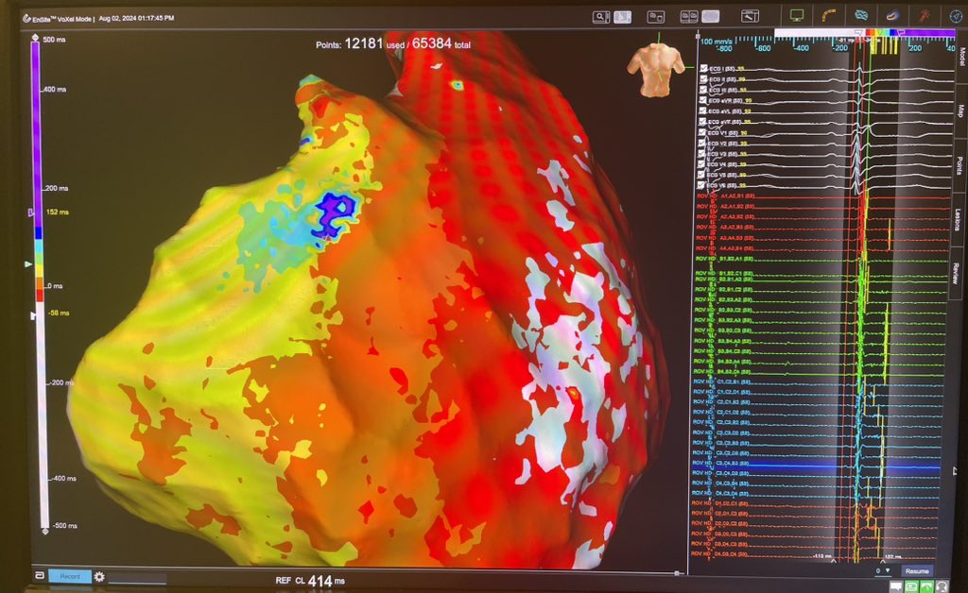Click the green battery status icon

(912, 586)
